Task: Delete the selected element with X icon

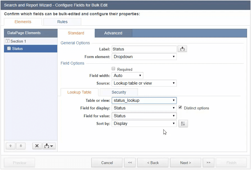Action: [x=37, y=146]
